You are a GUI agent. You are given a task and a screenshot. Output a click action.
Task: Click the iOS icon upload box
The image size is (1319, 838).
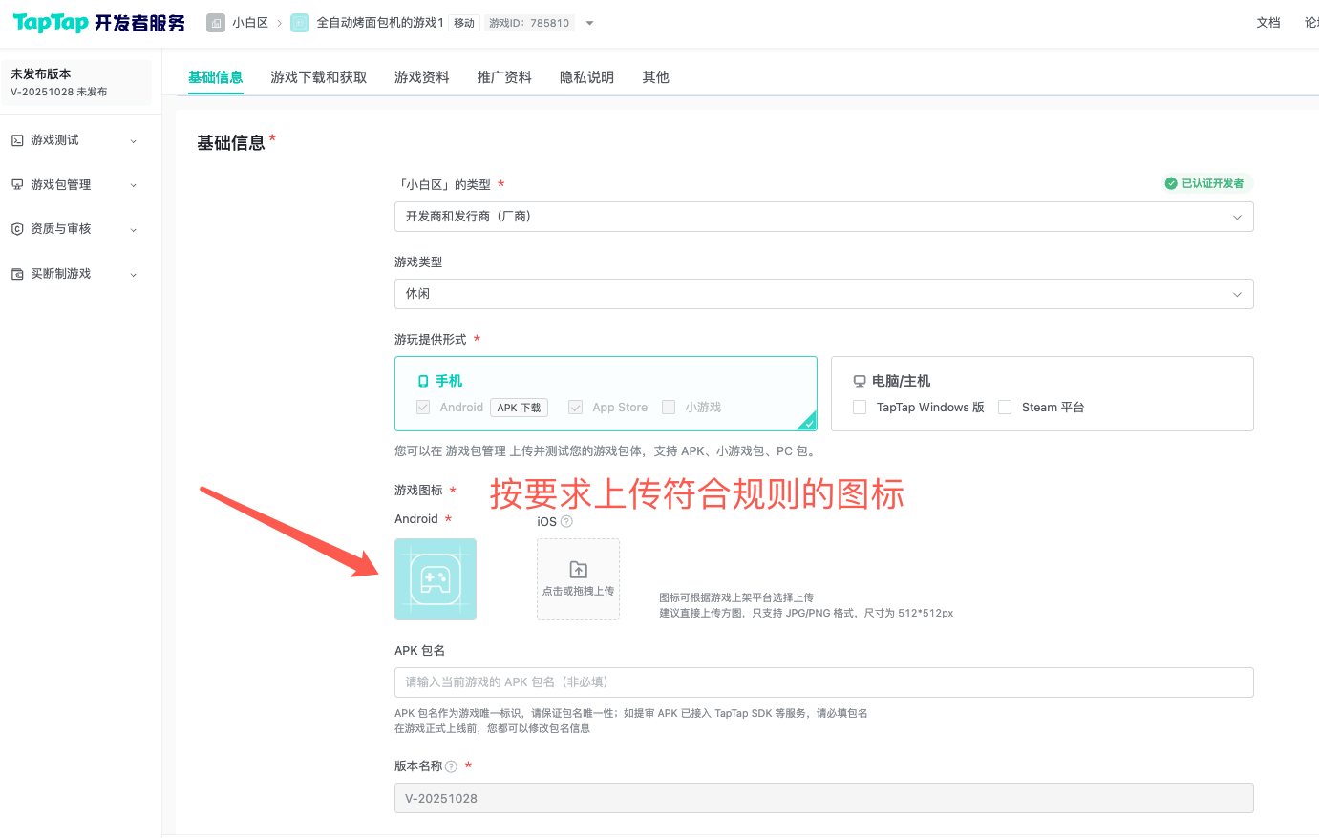coord(578,579)
